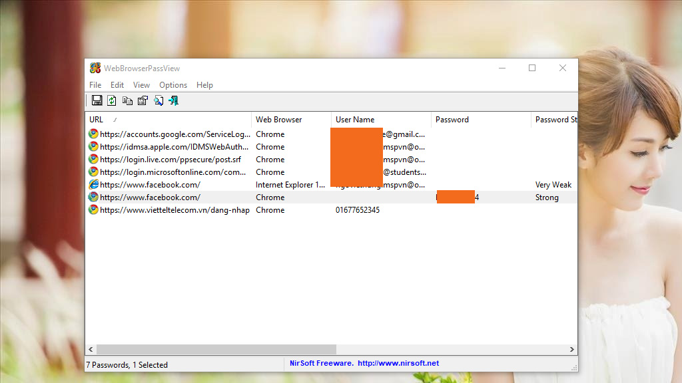Open the Edit menu
682x383 pixels.
pos(117,85)
